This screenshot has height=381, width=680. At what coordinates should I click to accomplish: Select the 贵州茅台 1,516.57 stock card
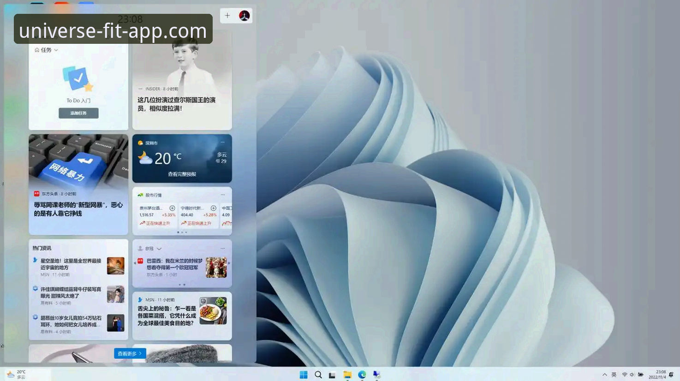point(157,215)
